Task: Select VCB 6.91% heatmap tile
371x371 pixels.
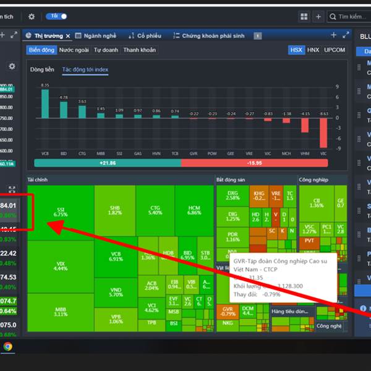Action: coord(116,257)
